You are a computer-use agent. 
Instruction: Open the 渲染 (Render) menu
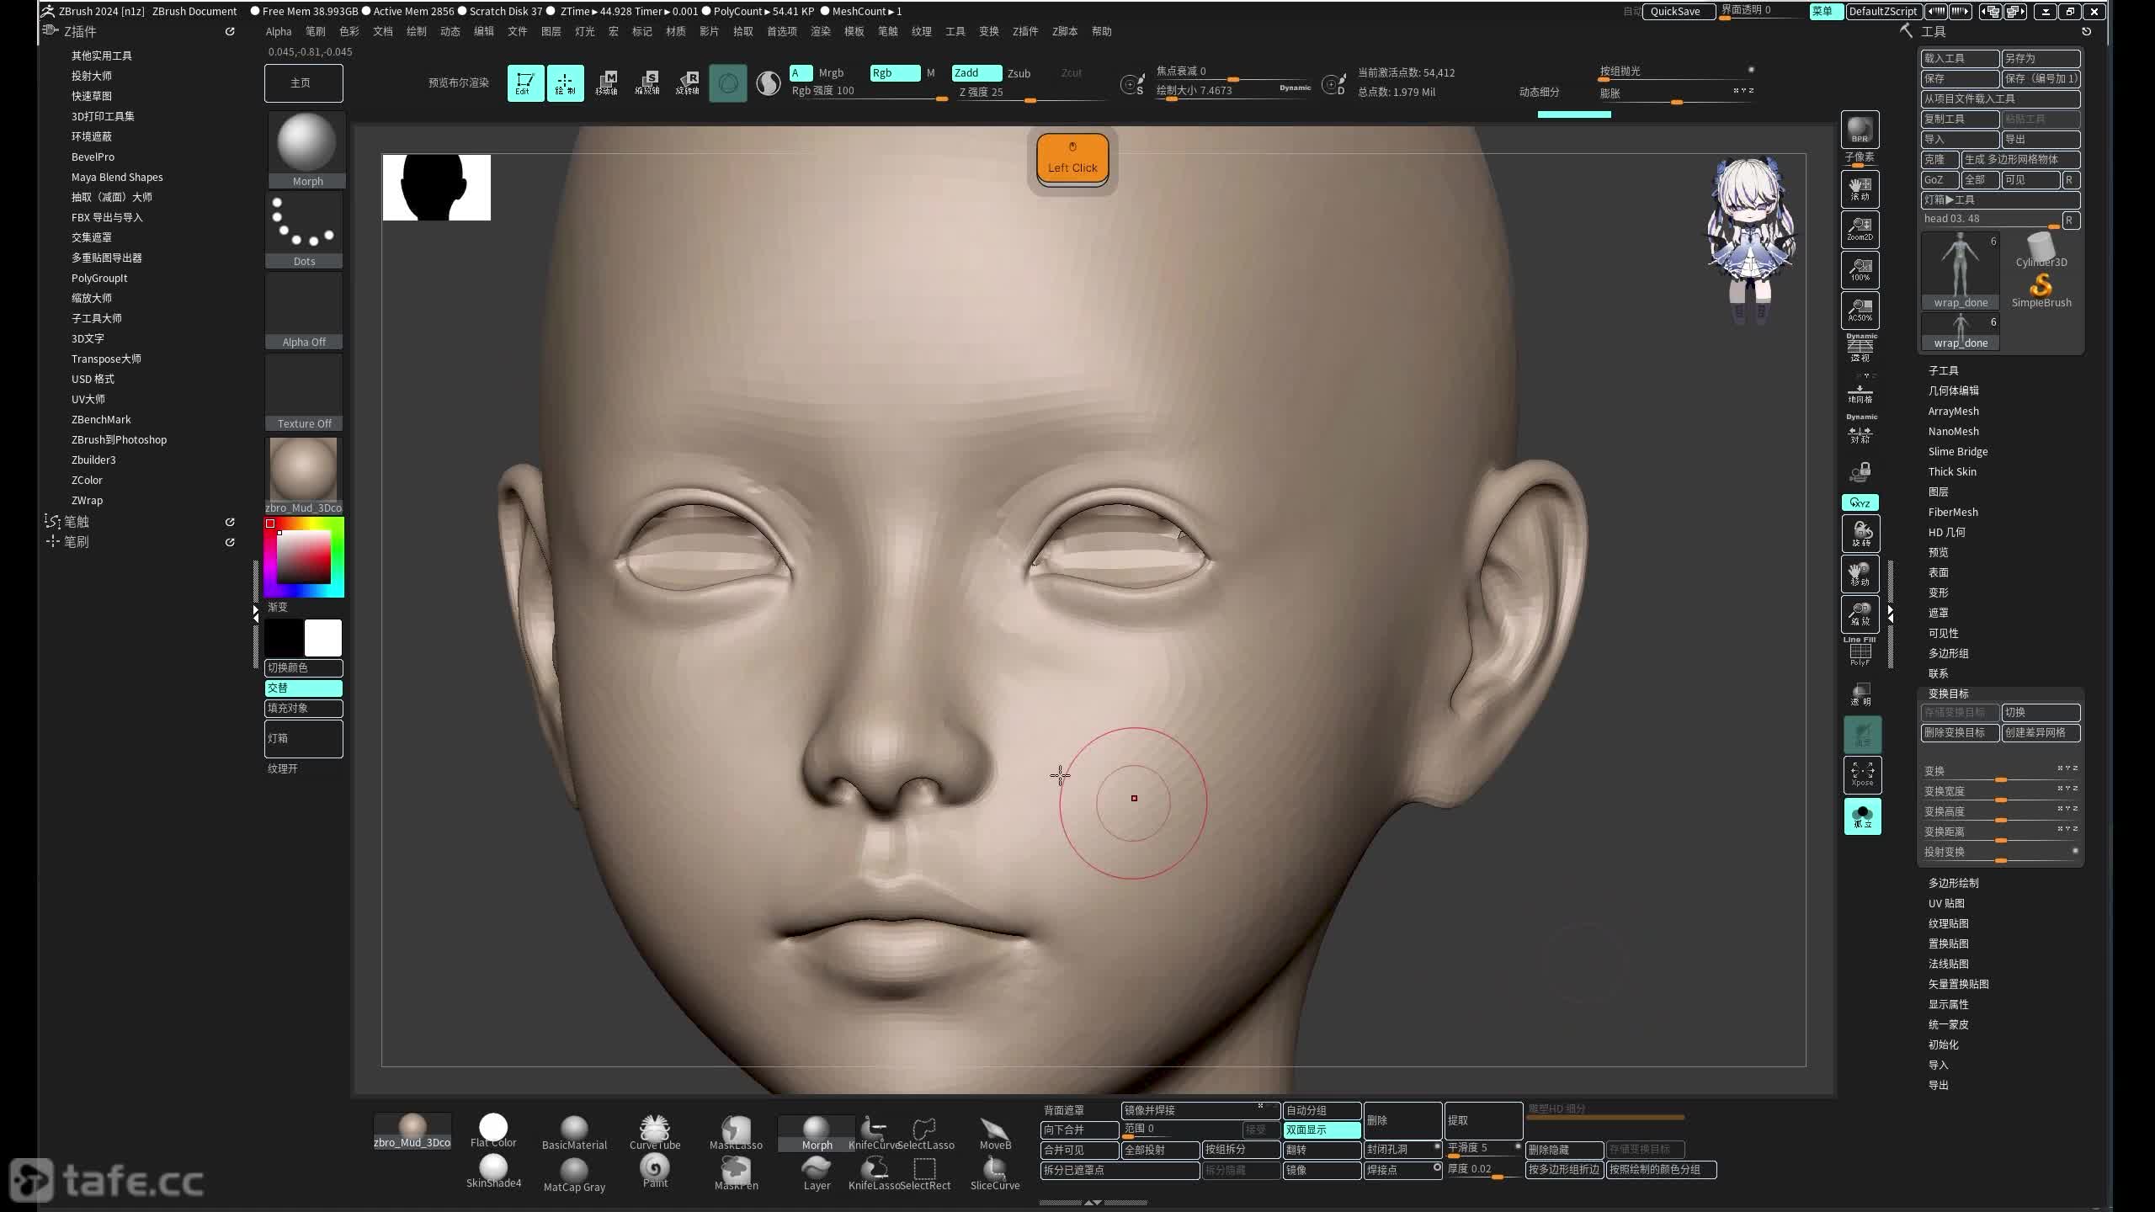[820, 31]
